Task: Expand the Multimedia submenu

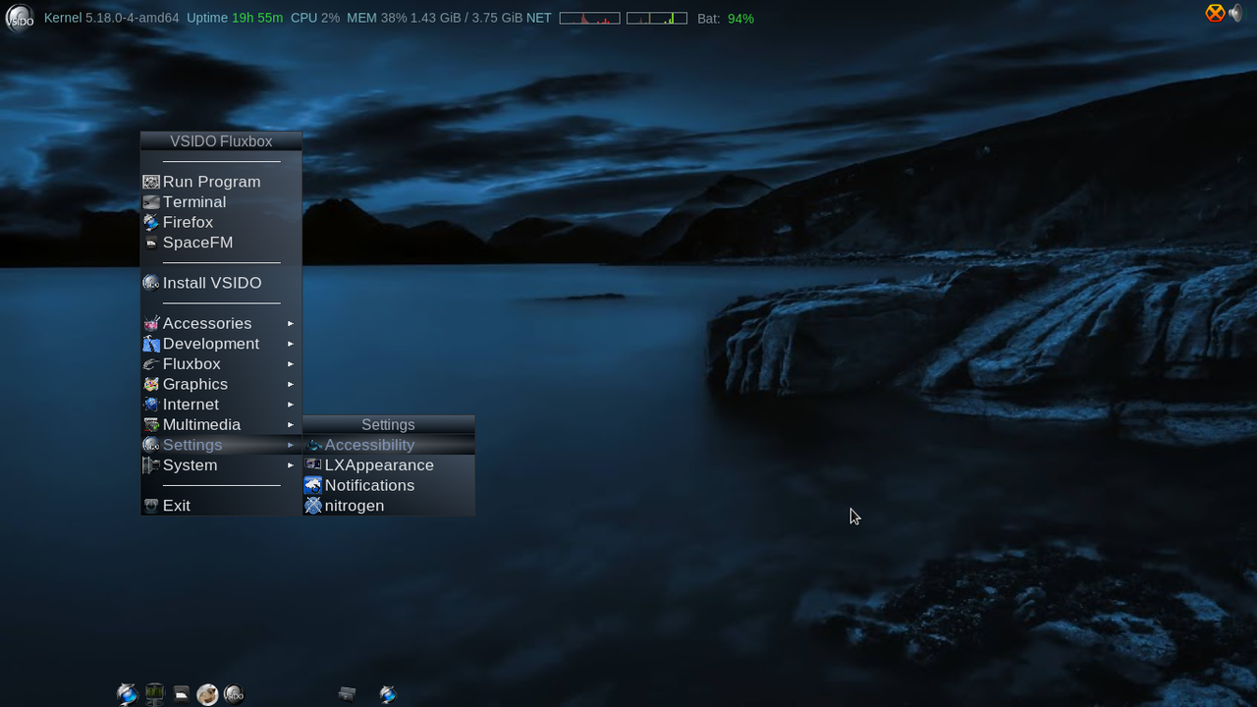Action: point(221,425)
